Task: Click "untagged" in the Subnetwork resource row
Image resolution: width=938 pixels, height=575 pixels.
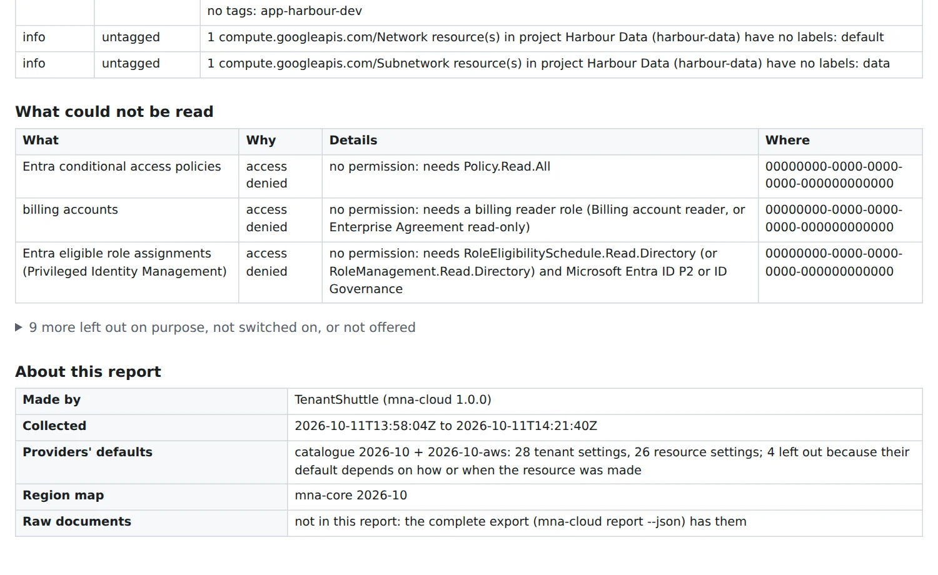Action: (131, 63)
